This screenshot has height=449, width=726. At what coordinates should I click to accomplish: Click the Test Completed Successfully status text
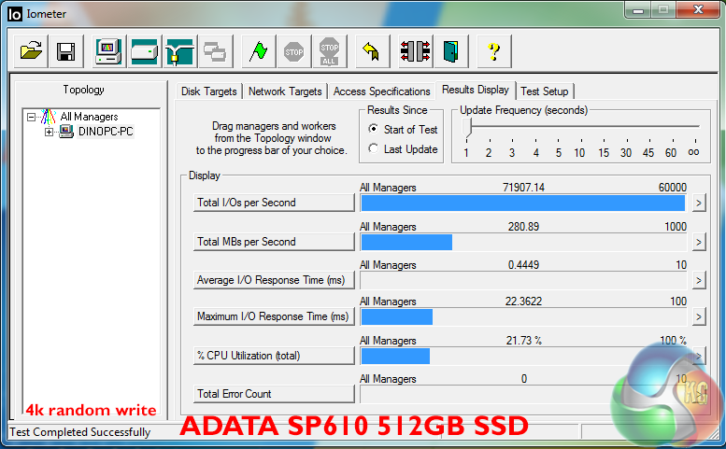point(80,432)
